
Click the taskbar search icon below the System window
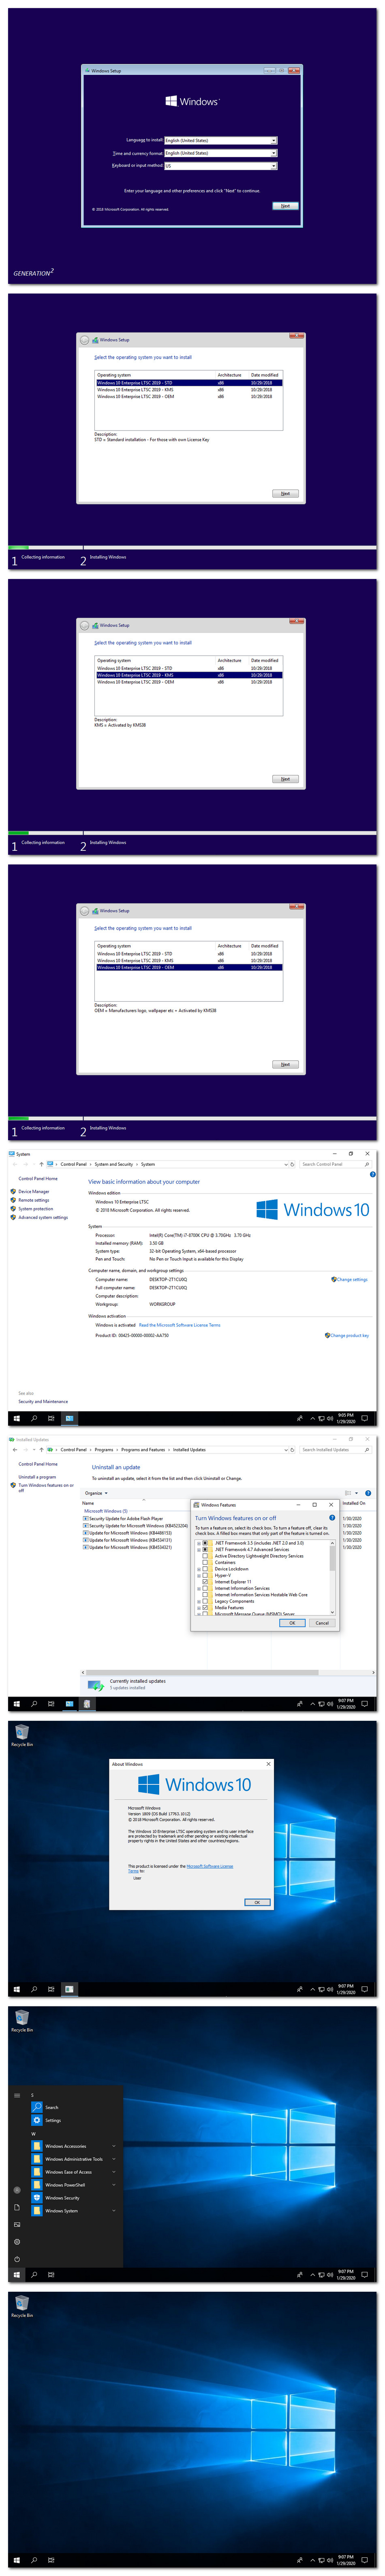click(34, 1417)
